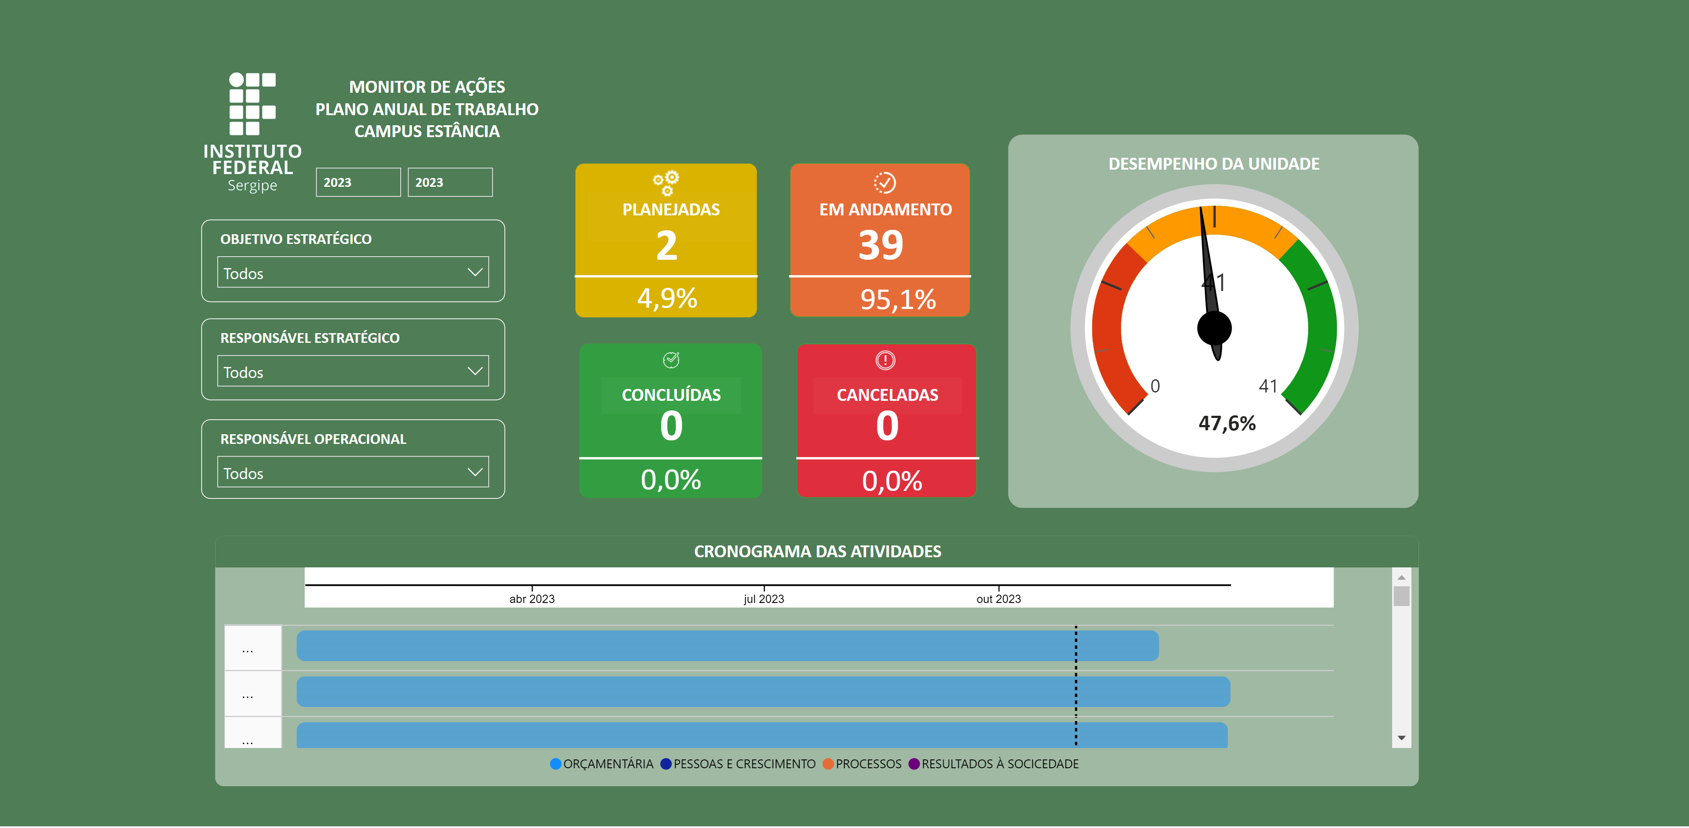This screenshot has height=828, width=1689.
Task: Click the schedule scrollbar down arrow
Action: click(x=1401, y=737)
